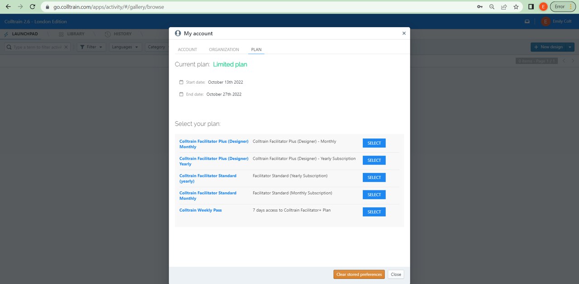This screenshot has height=284, width=579.
Task: Open the Languages dropdown
Action: (x=125, y=47)
